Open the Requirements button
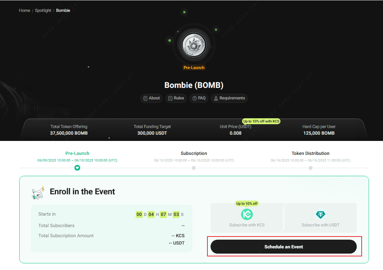Screen dimensions: 383x270 (x=229, y=98)
